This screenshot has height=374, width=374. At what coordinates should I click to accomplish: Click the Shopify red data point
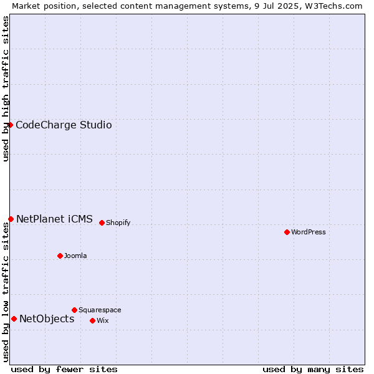102,223
